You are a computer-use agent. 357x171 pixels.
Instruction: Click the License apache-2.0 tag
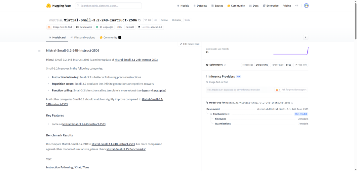click(150, 27)
